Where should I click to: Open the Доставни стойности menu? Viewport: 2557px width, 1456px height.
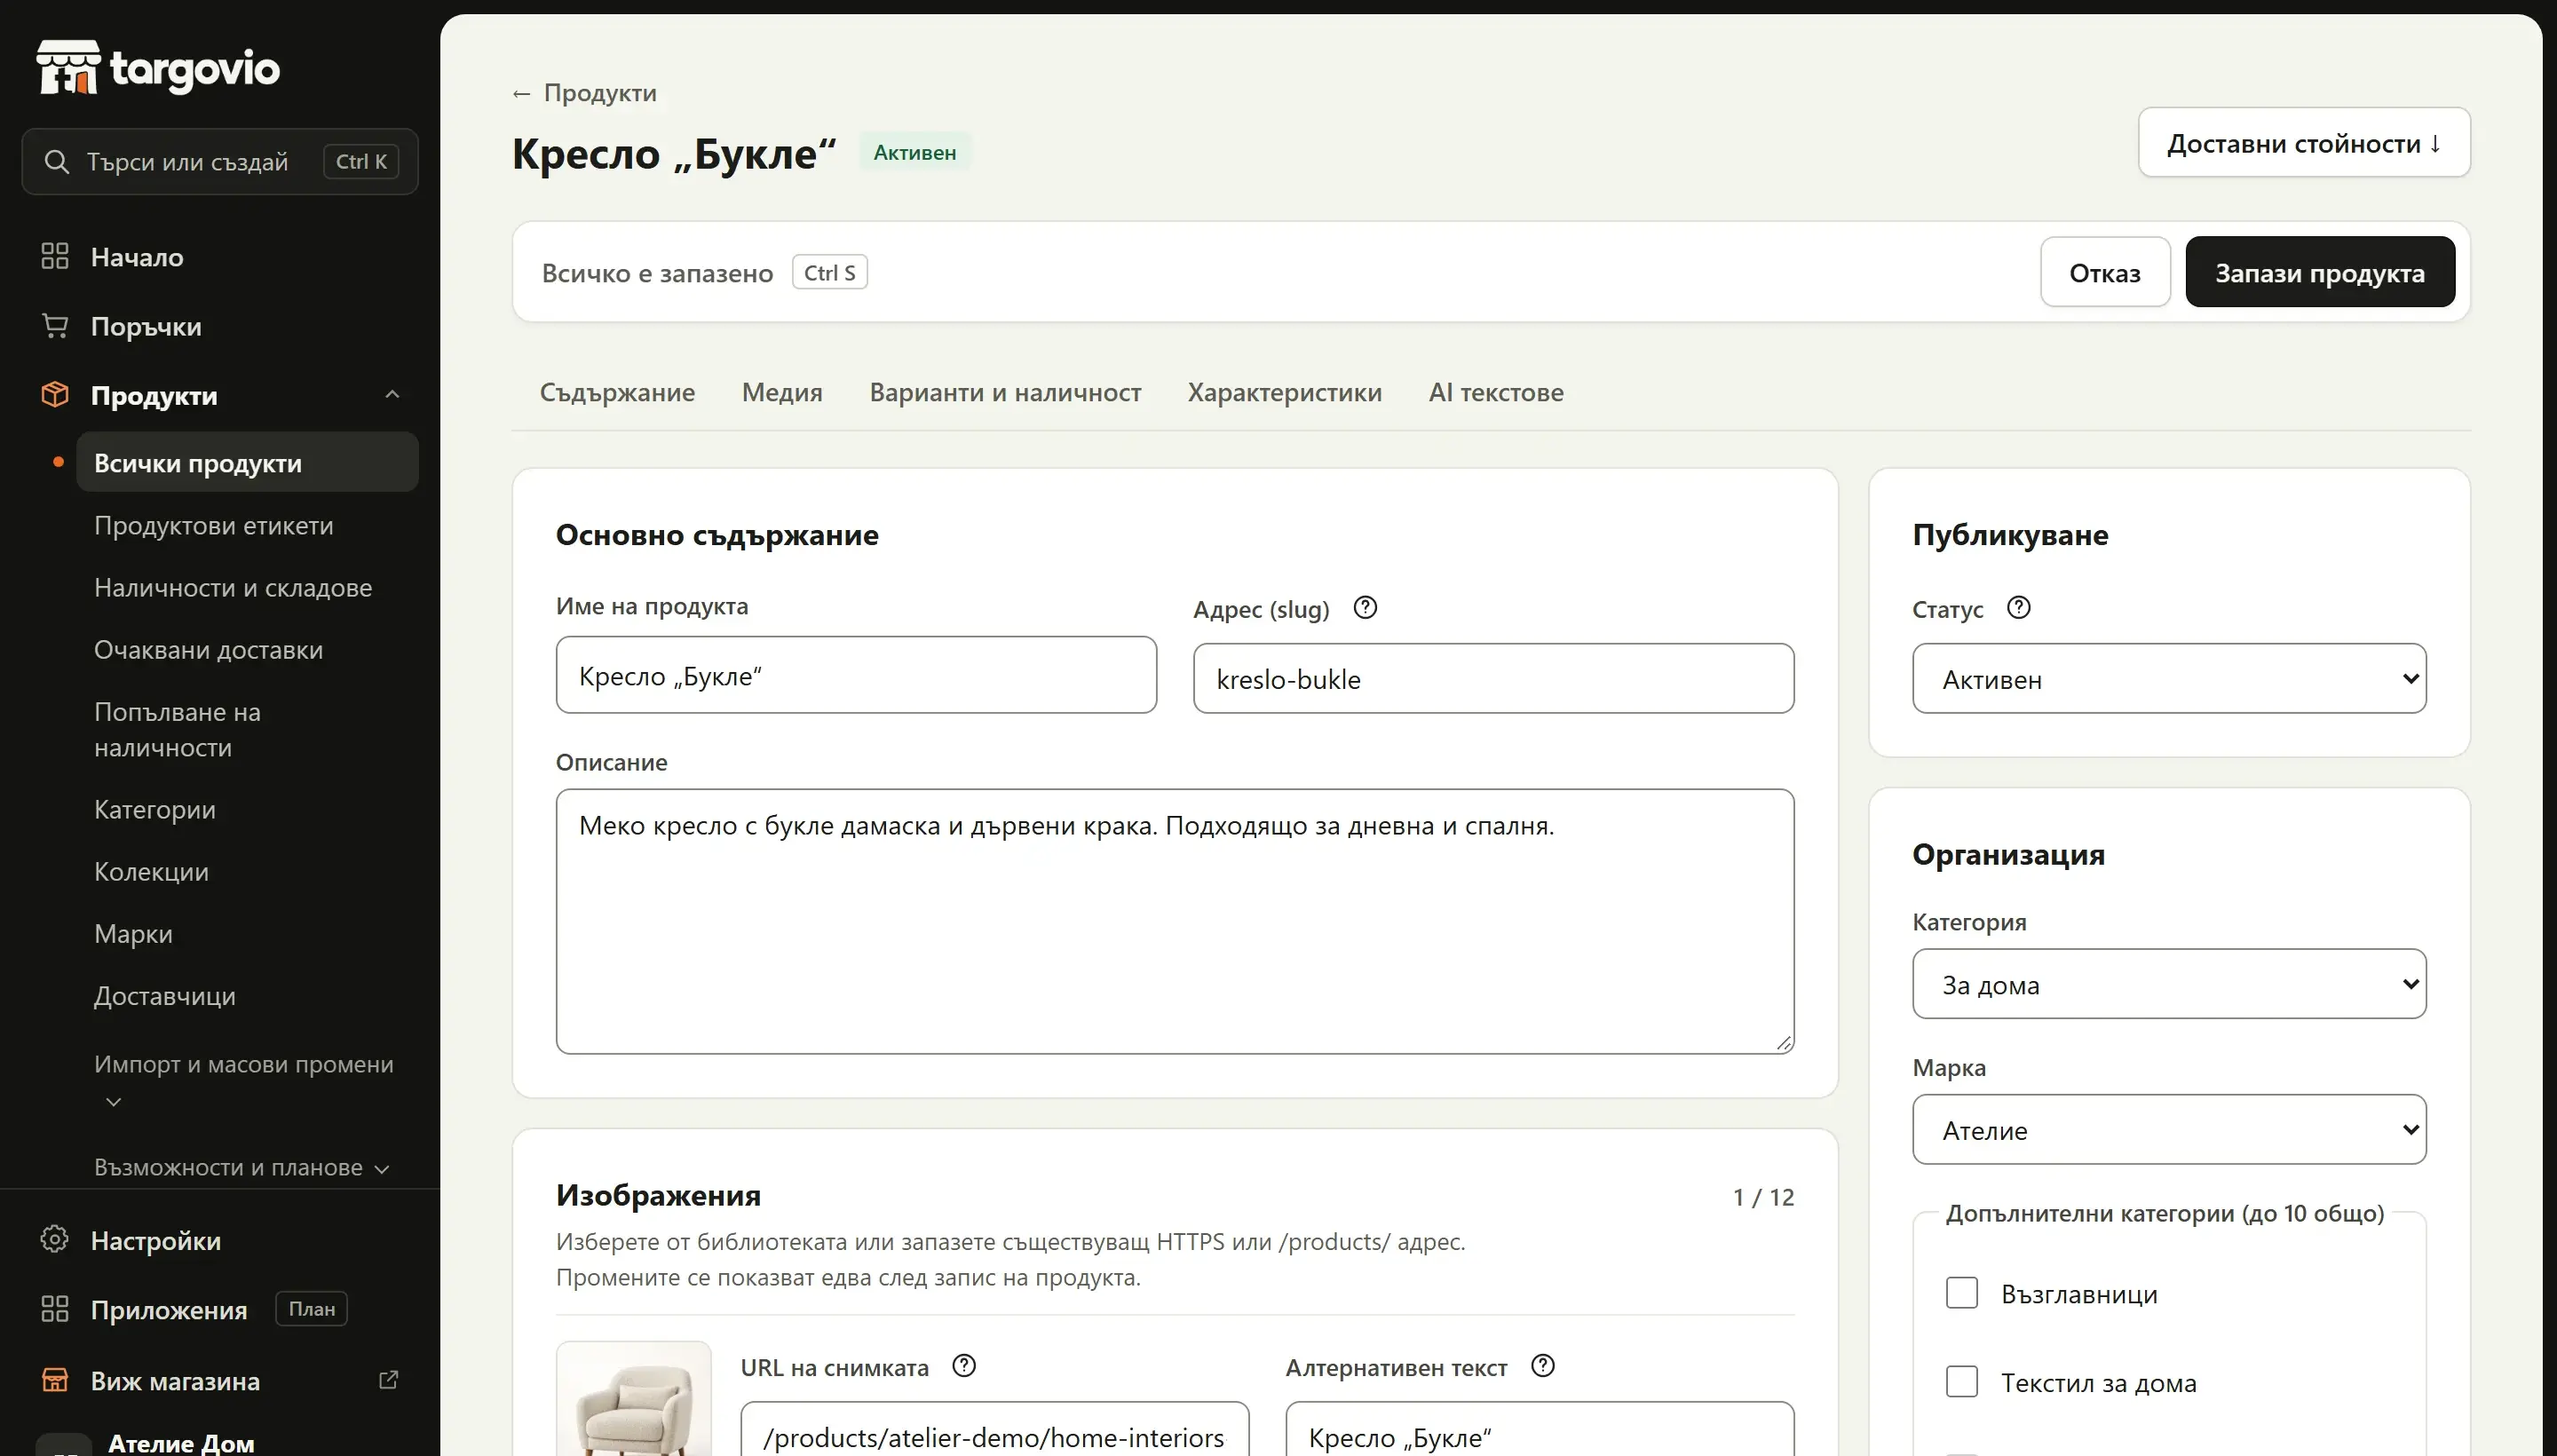point(2304,143)
